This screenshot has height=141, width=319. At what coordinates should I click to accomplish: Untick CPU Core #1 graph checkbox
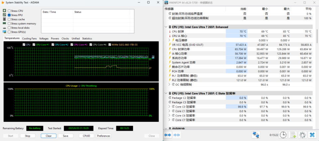(34, 44)
